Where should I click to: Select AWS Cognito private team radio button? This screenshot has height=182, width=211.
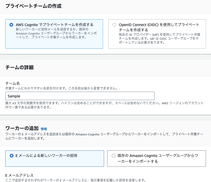11,25
